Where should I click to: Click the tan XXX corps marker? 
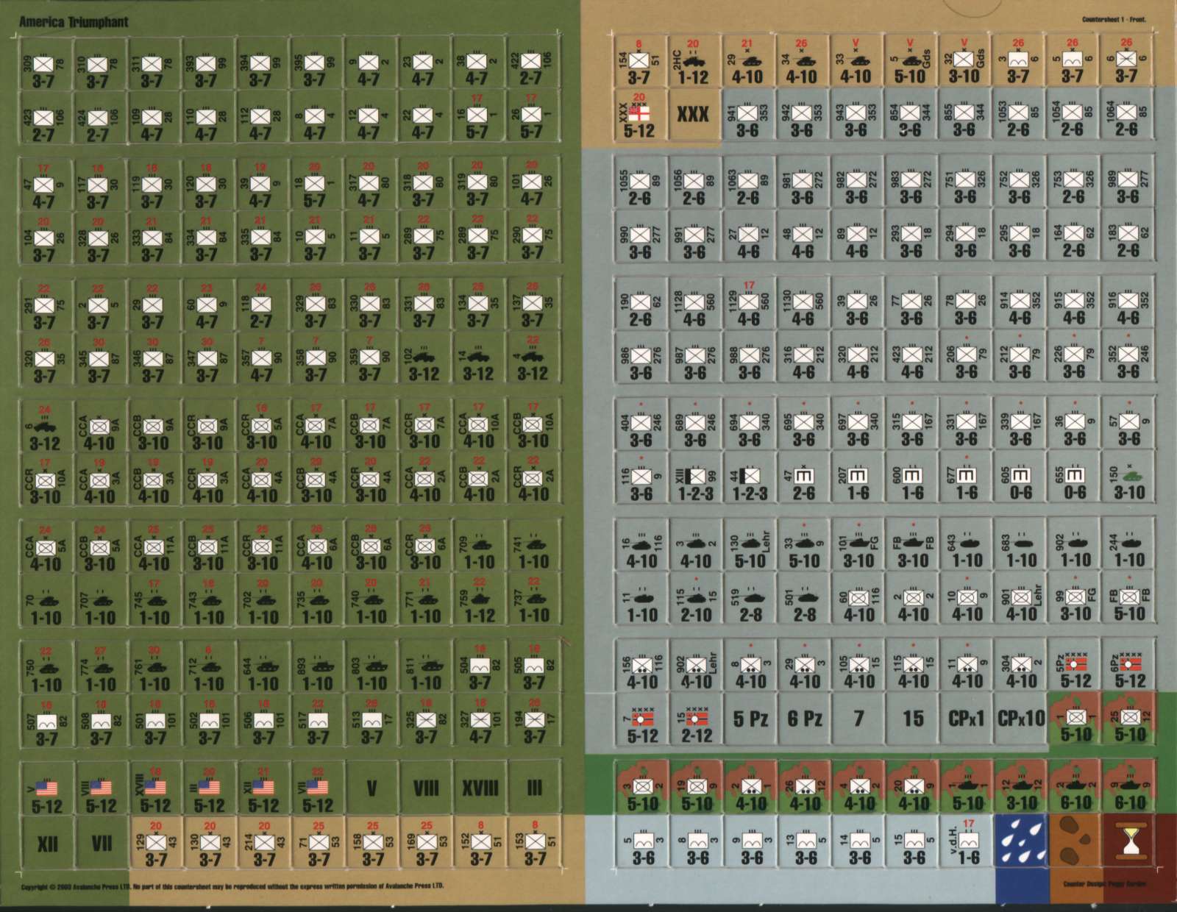point(693,115)
